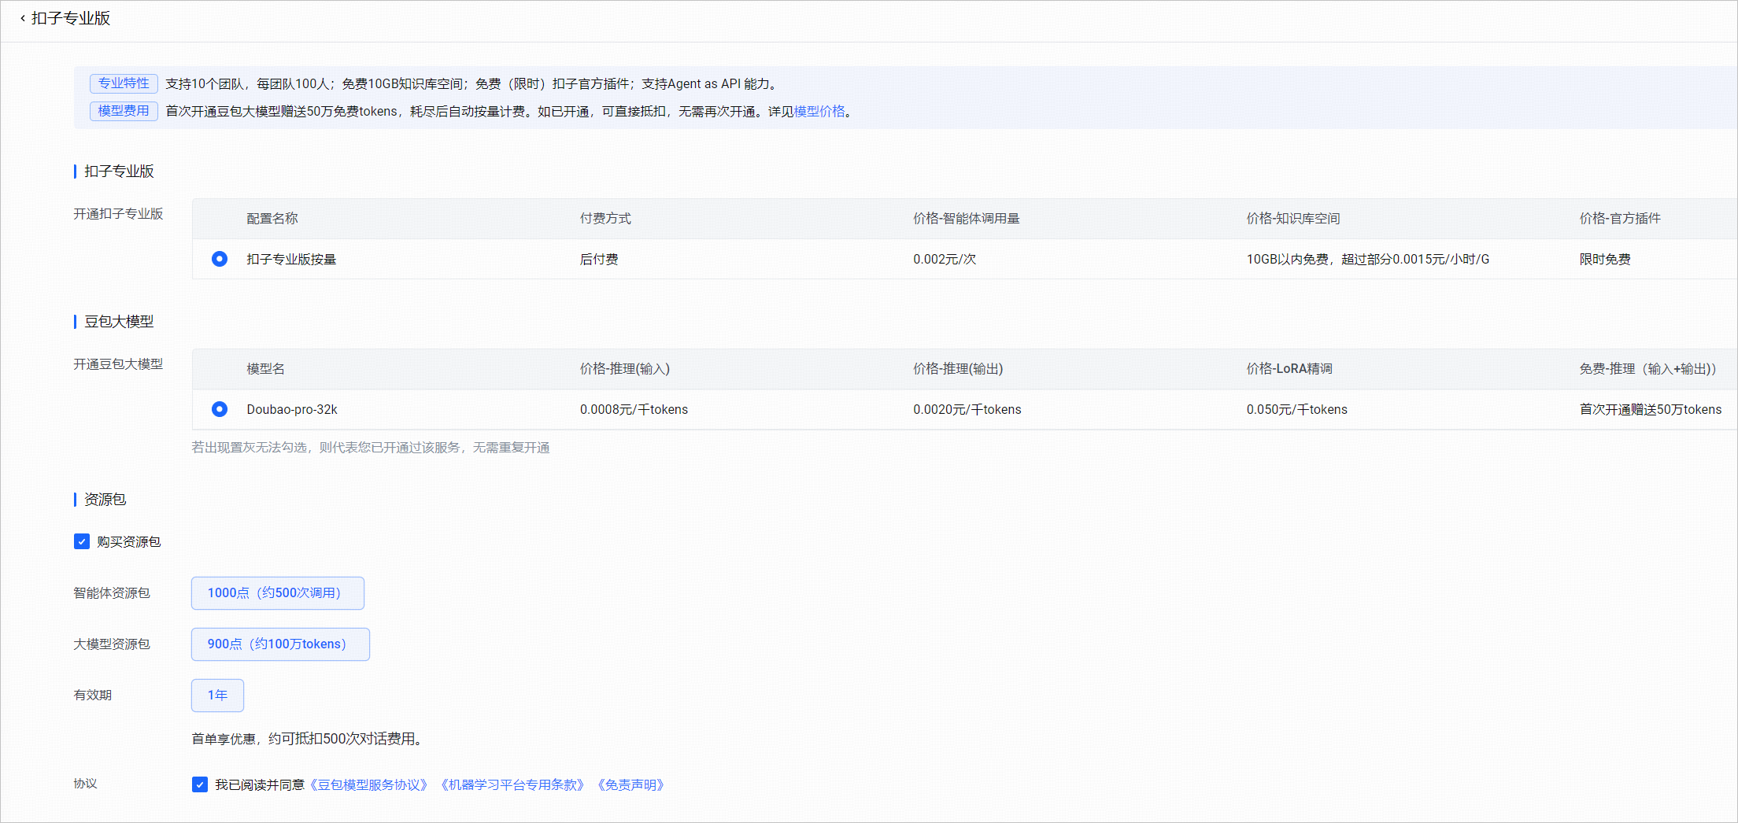
Task: Click the 若出现置灰无法勾选 hint text
Action: 371,448
